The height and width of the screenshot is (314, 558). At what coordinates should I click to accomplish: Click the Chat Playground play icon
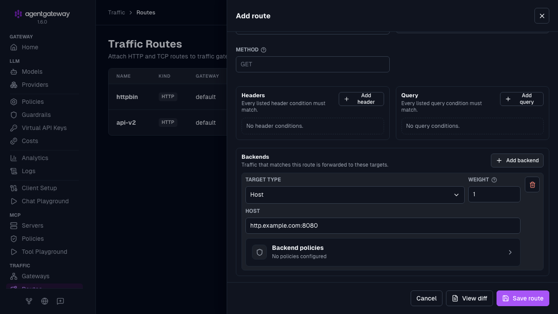click(14, 201)
